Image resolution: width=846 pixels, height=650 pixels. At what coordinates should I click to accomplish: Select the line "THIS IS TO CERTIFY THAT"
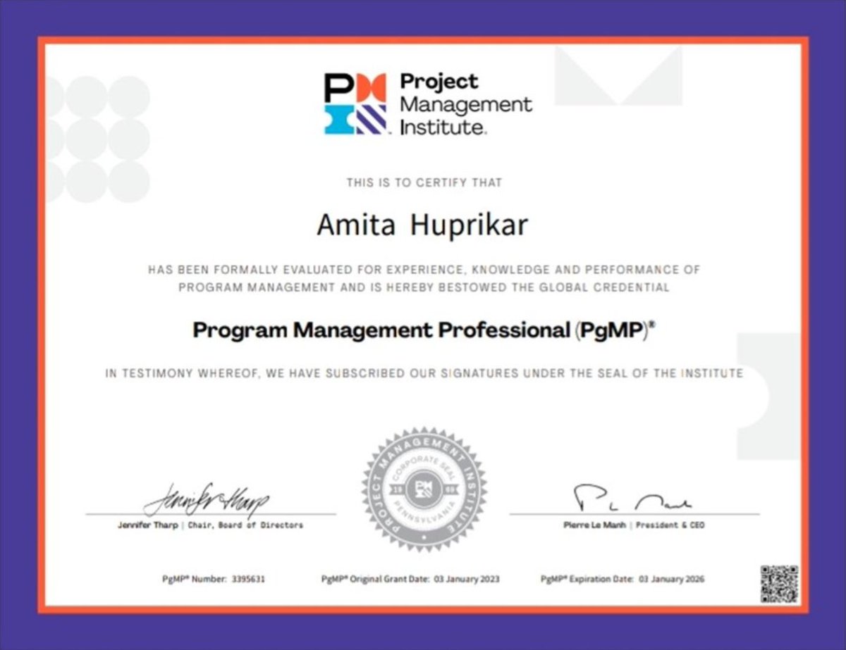[x=424, y=182]
